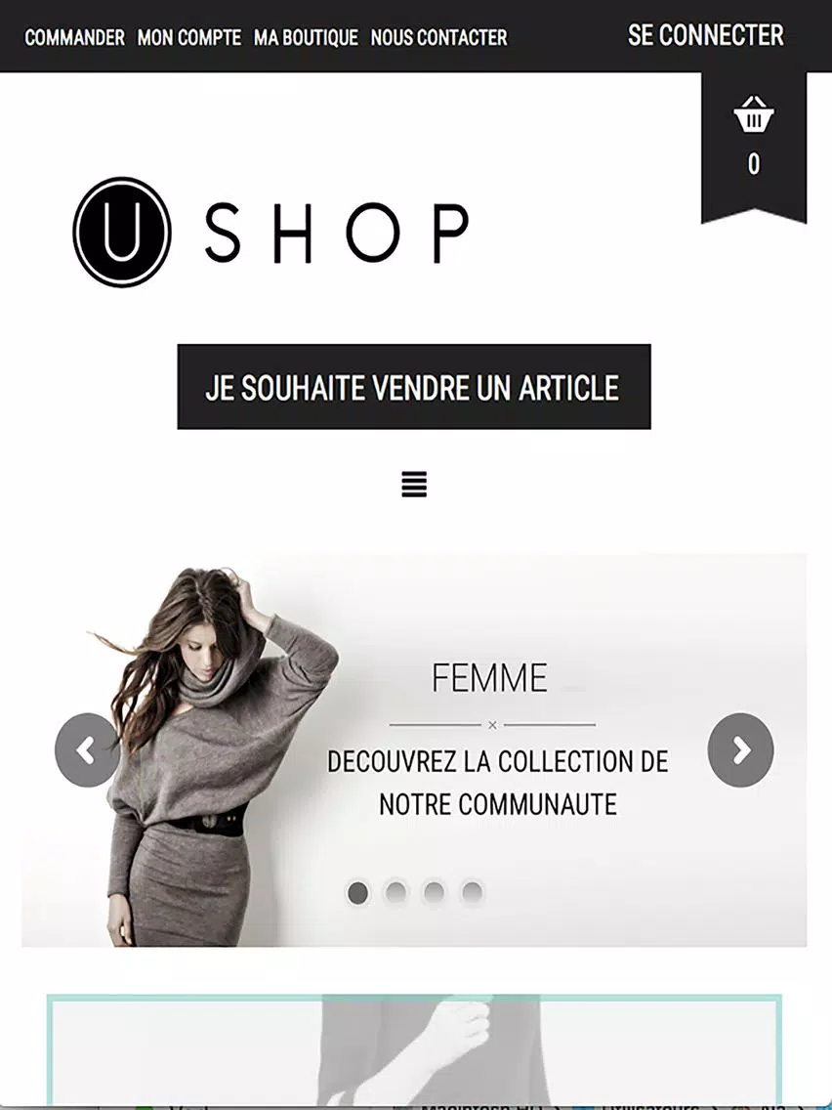Open the hamburger menu icon
Viewport: 832px width, 1110px height.
(x=414, y=485)
